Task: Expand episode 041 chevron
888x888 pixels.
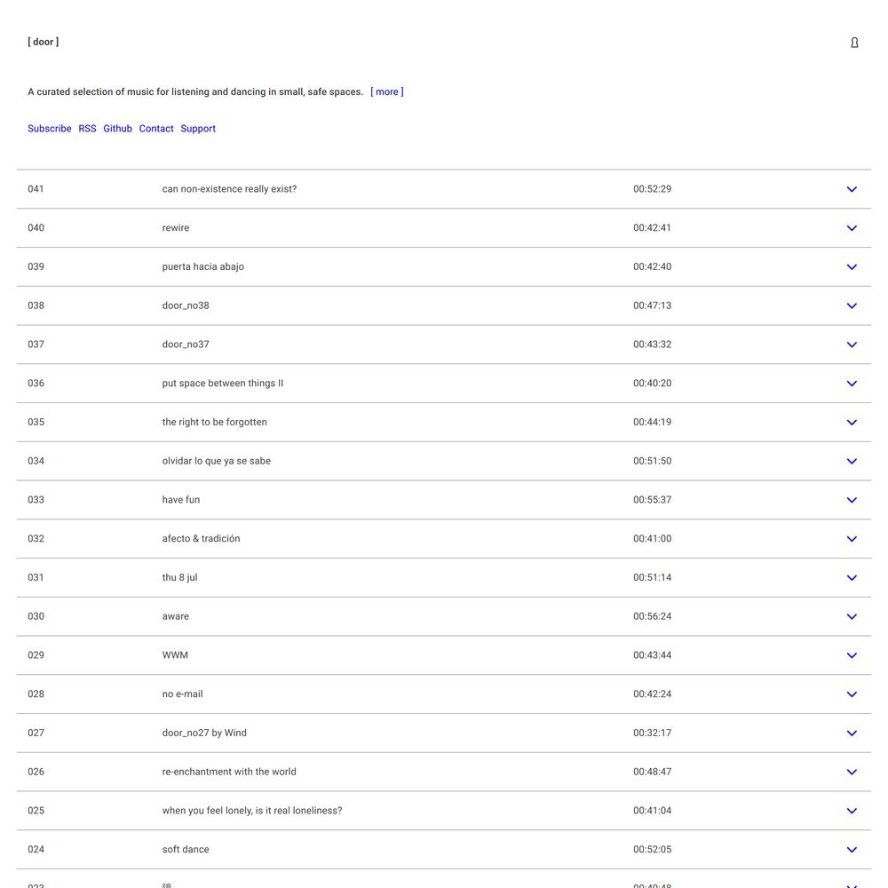Action: pos(852,189)
